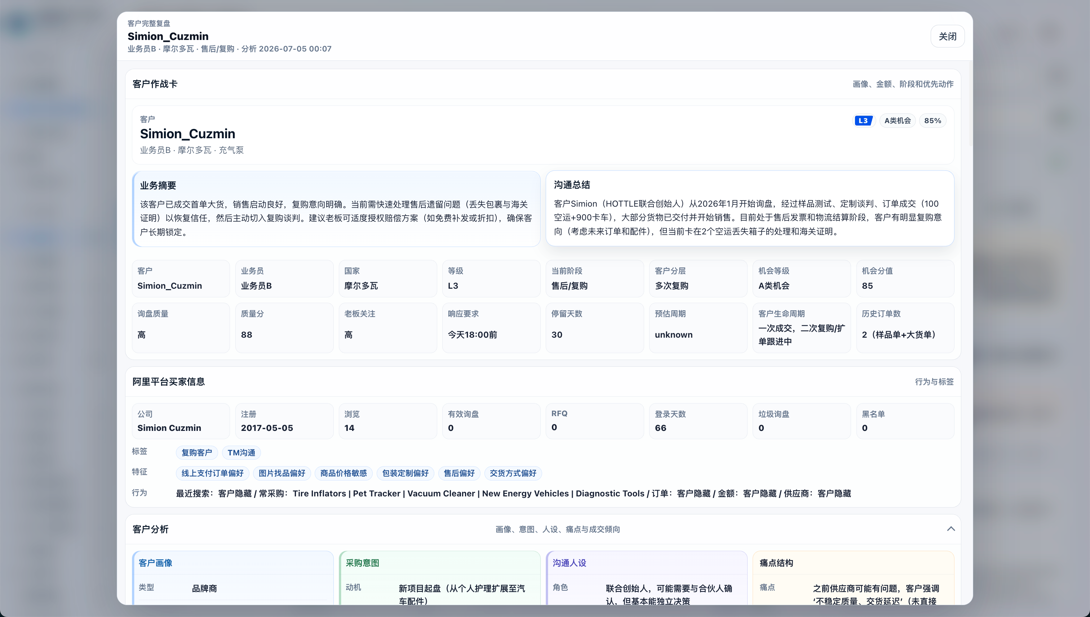Collapse the 客户分析 section chevron
Screen dimensions: 1090x617
point(951,529)
